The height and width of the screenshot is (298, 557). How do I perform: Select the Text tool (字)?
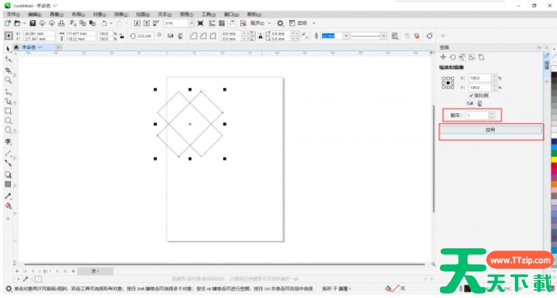pyautogui.click(x=8, y=142)
